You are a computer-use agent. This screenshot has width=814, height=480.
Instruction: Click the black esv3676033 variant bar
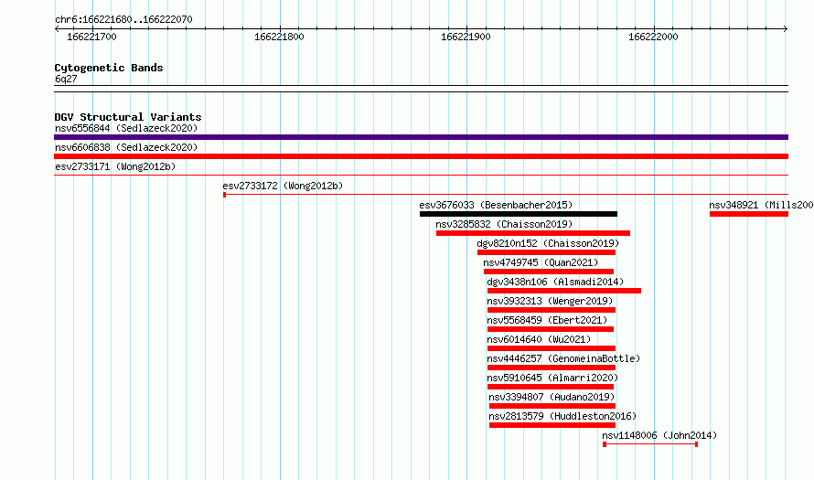[x=518, y=214]
